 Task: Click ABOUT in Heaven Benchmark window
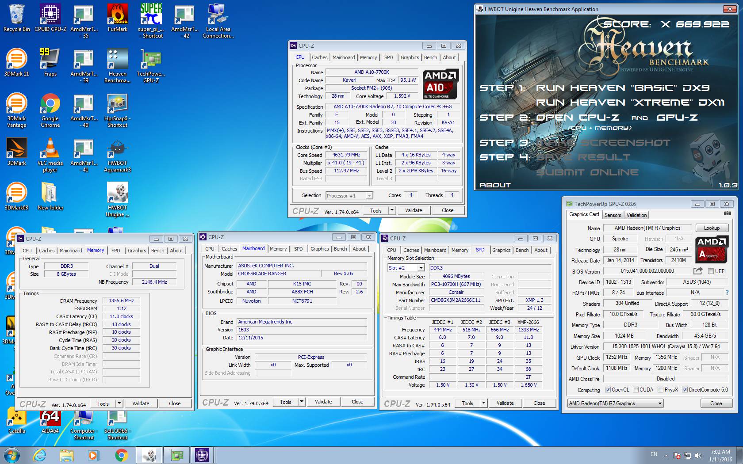click(x=495, y=185)
